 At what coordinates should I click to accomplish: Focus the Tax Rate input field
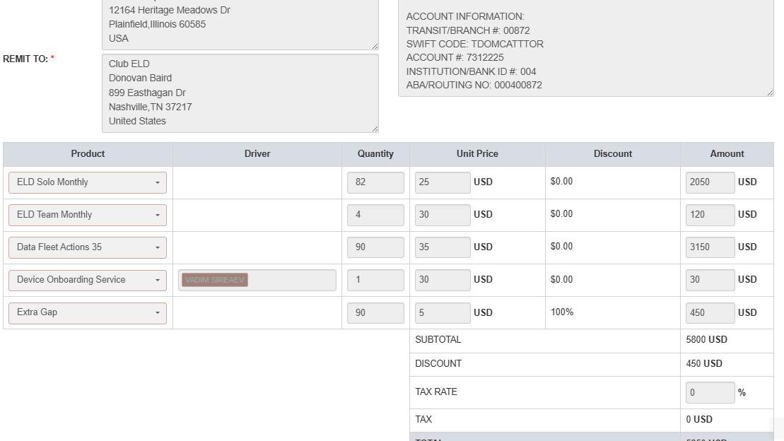tap(710, 392)
